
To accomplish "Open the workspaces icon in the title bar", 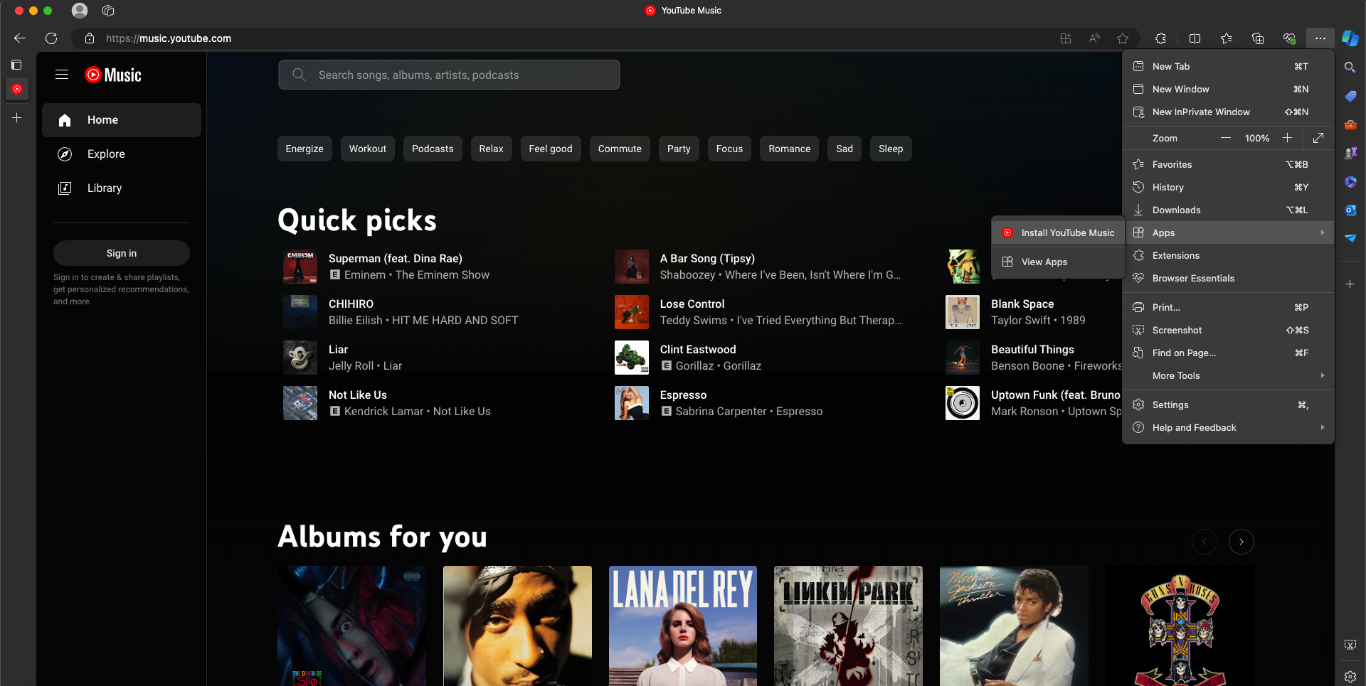I will [108, 11].
